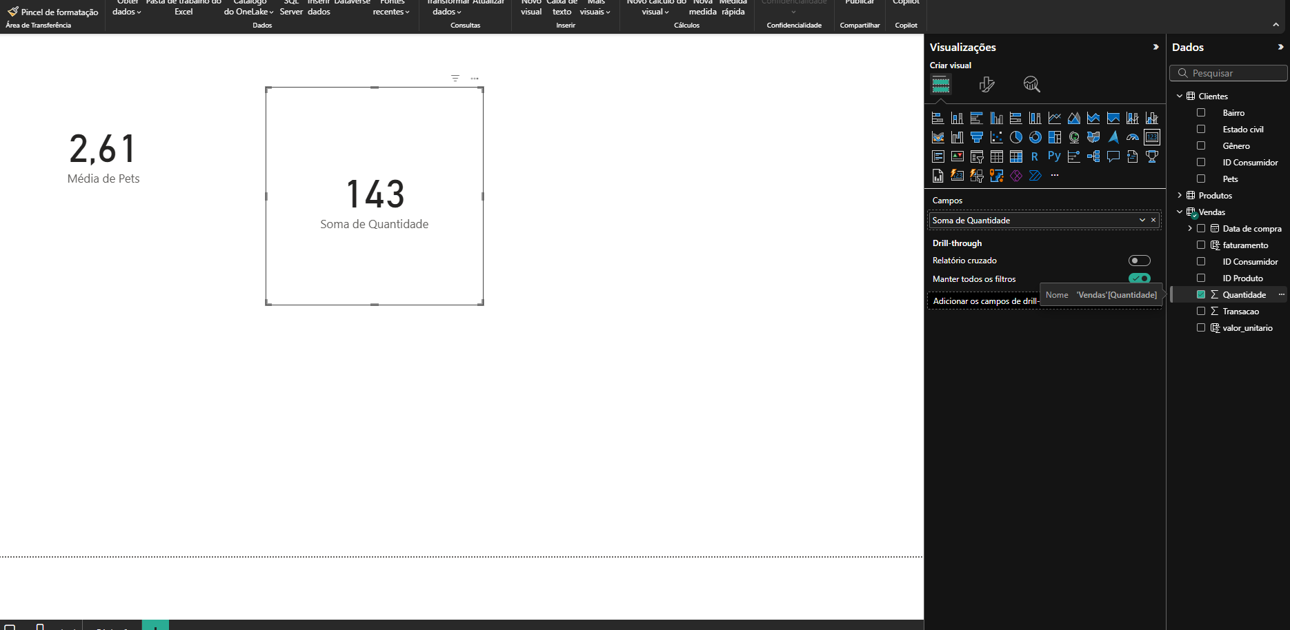Click the Publicar button
Viewport: 1290px width, 630px height.
pyautogui.click(x=860, y=4)
